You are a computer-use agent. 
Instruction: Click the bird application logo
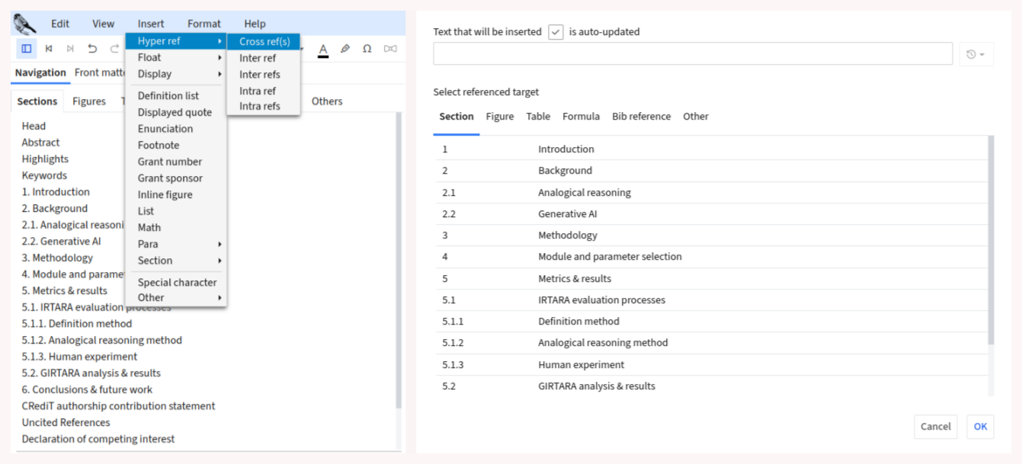pyautogui.click(x=25, y=24)
